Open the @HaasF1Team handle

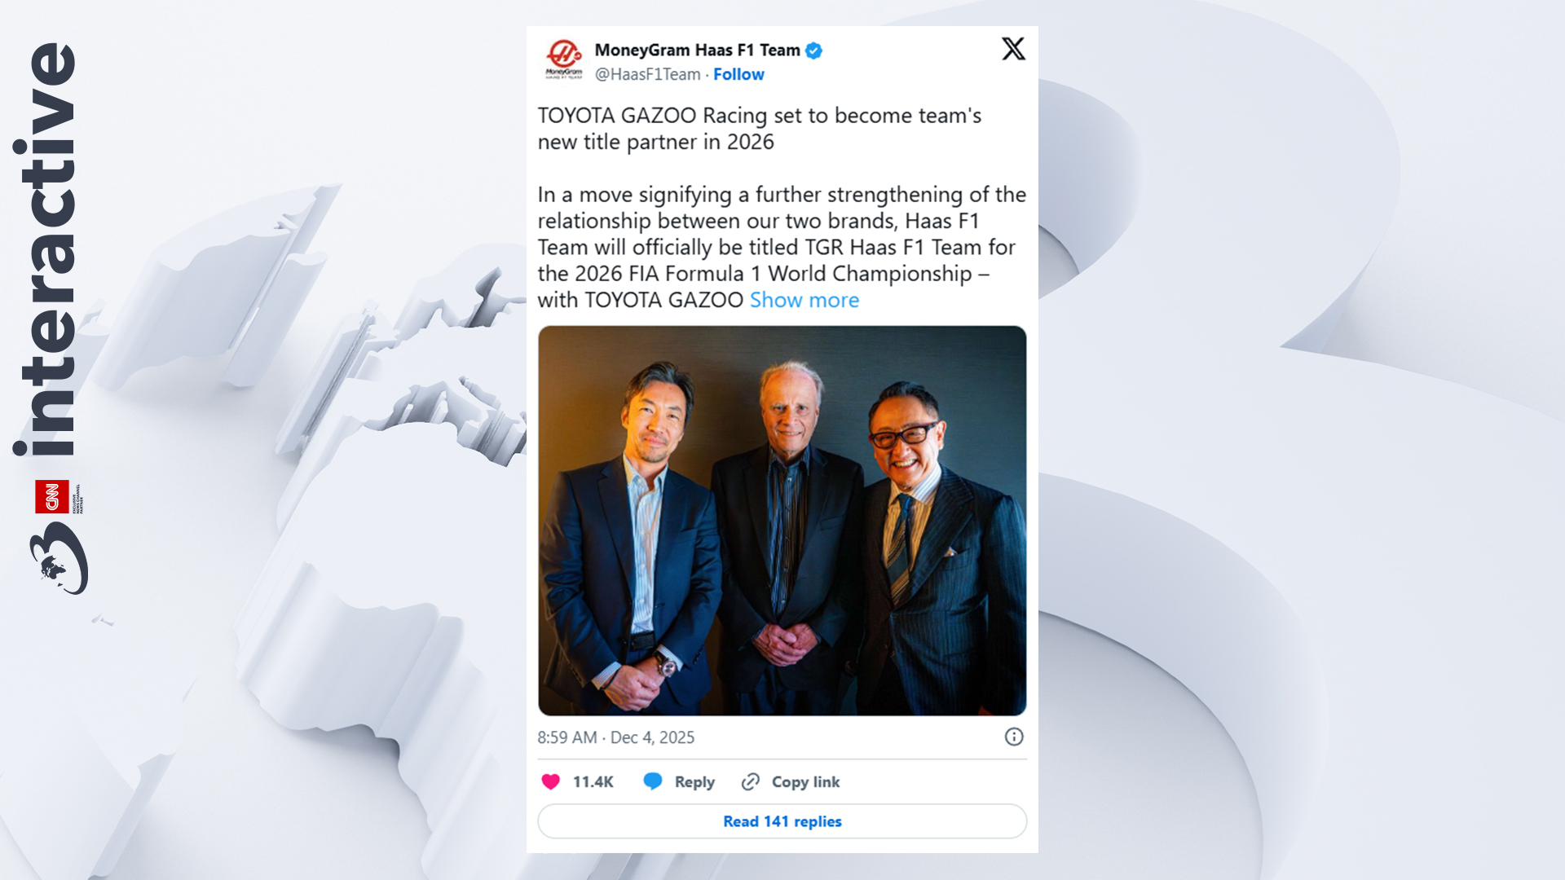647,74
